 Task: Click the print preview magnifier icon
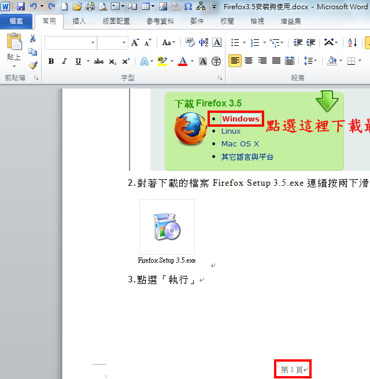(x=103, y=6)
